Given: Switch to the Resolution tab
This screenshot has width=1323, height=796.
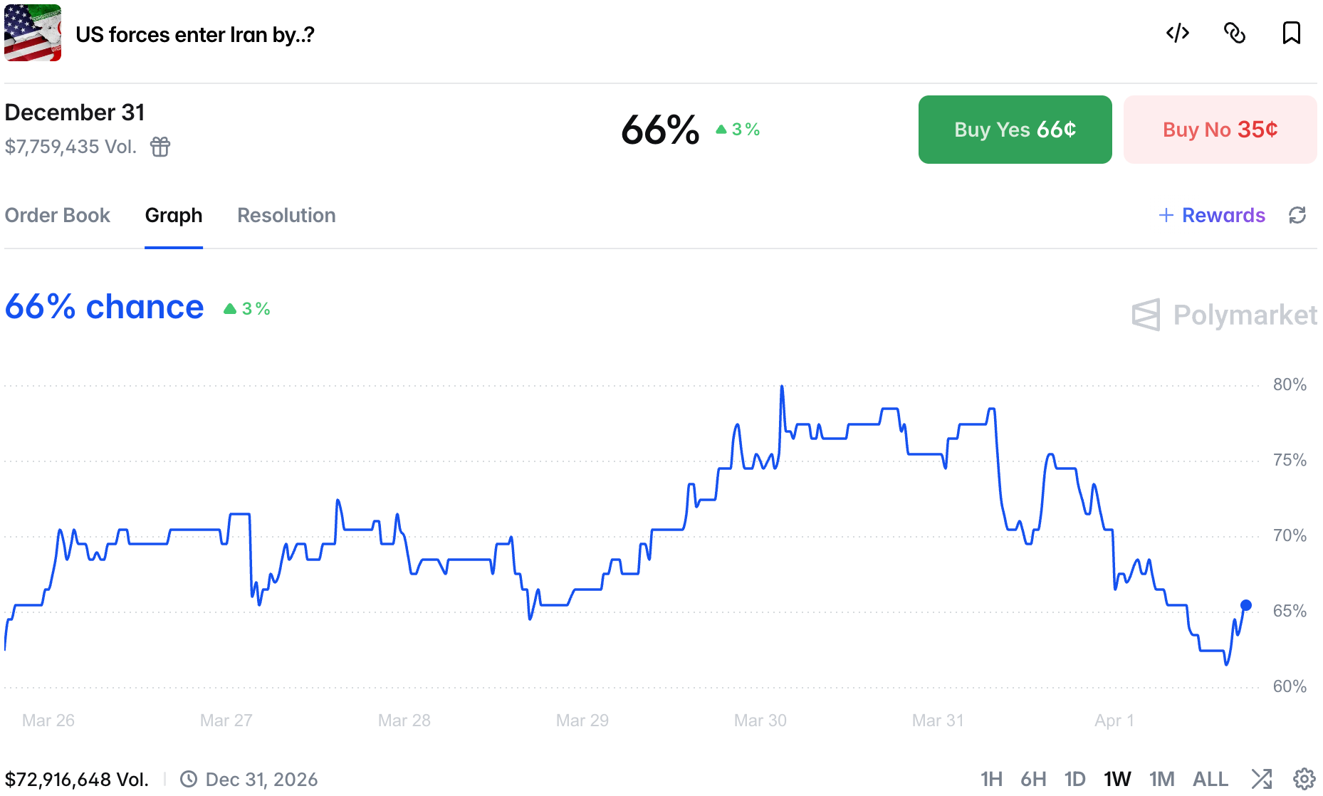Looking at the screenshot, I should point(286,215).
